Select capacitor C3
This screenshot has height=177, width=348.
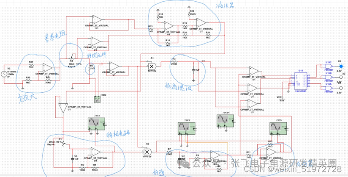(179, 159)
